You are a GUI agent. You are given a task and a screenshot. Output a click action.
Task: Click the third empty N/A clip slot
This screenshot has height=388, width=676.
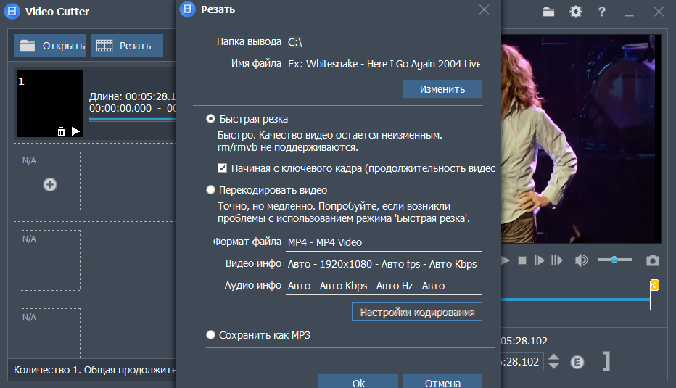pos(50,333)
